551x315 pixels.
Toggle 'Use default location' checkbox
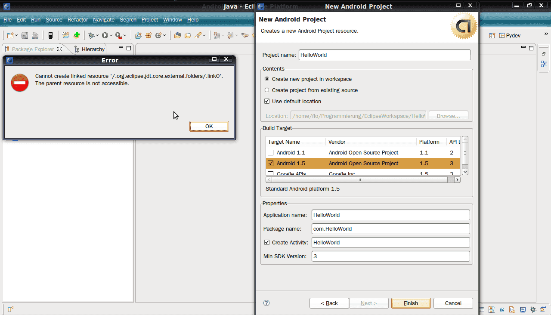[x=267, y=102]
